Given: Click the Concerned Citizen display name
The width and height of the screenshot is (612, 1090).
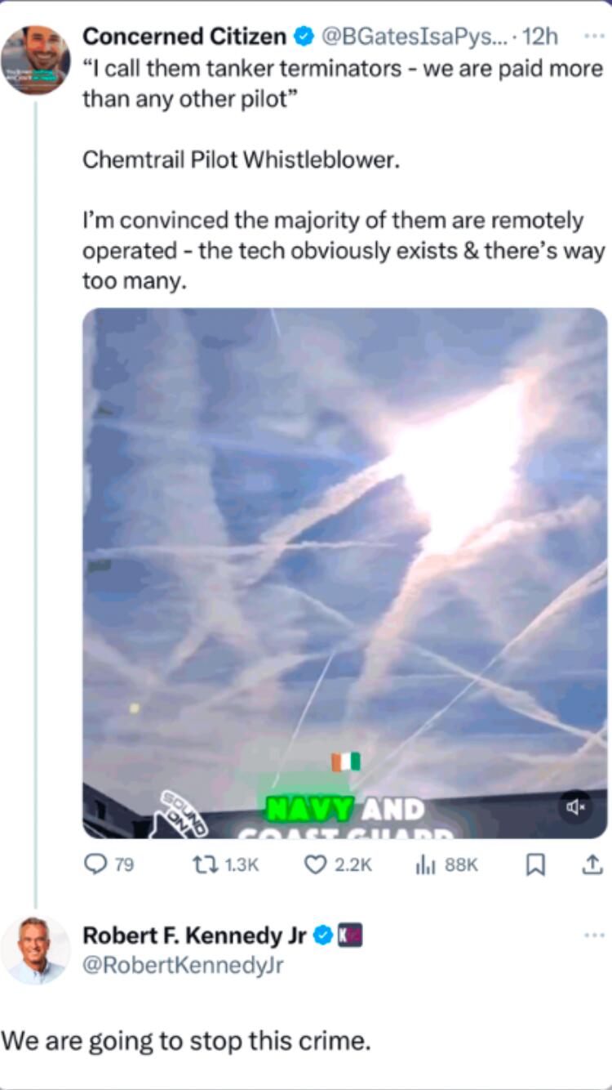Looking at the screenshot, I should (185, 36).
